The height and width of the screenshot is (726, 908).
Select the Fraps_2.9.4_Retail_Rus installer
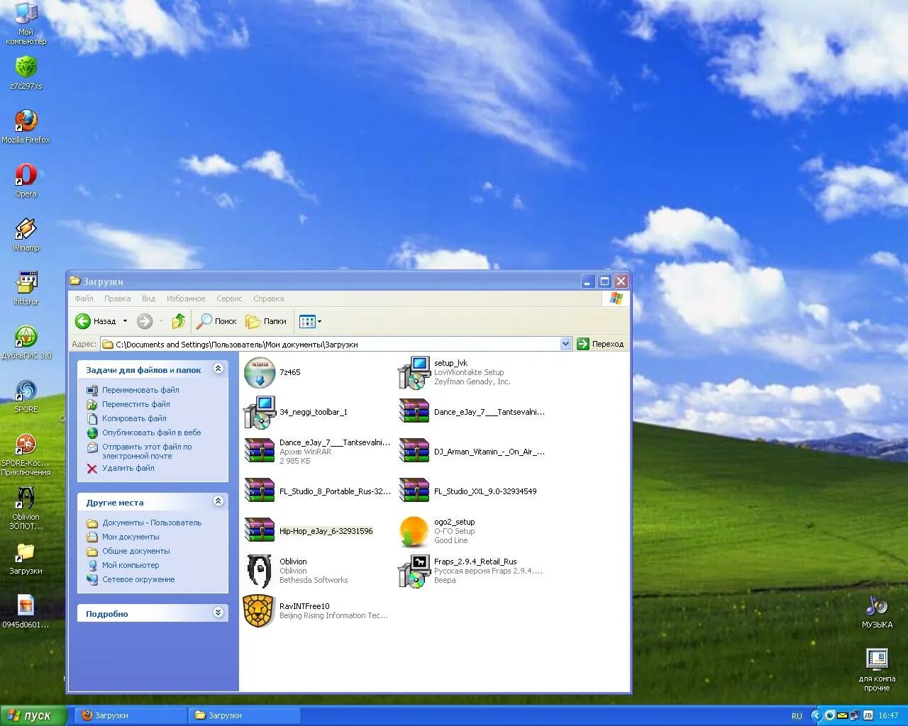coord(470,571)
